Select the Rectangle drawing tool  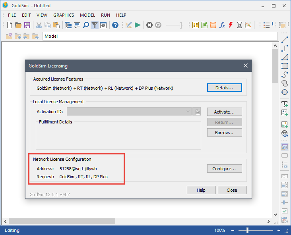pyautogui.click(x=285, y=66)
